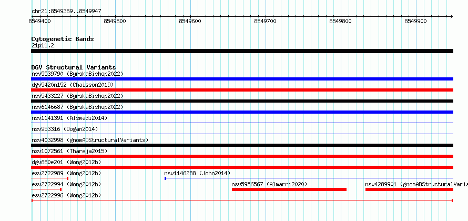Viewport: 468px width, 221px height.
Task: Select the nsv1141391 (Alsmadi2014) label
Action: tap(69, 118)
